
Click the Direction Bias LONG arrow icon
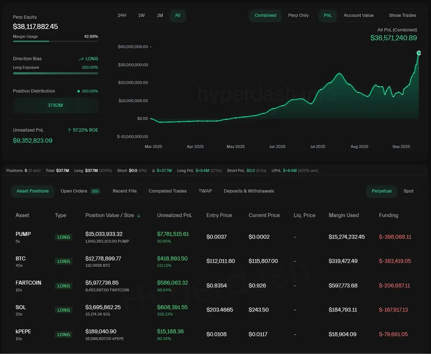pos(80,59)
